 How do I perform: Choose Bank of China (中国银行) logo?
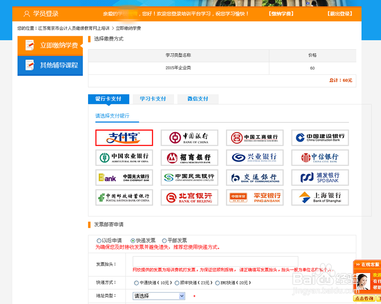coord(189,138)
